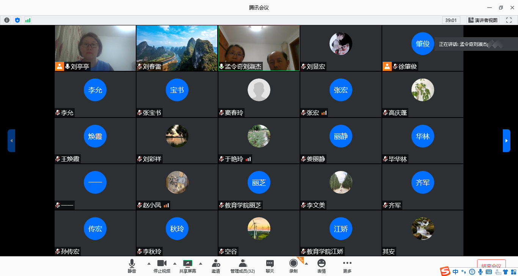
Task: Expand the audio options arrow beside 静音
Action: [x=149, y=263]
